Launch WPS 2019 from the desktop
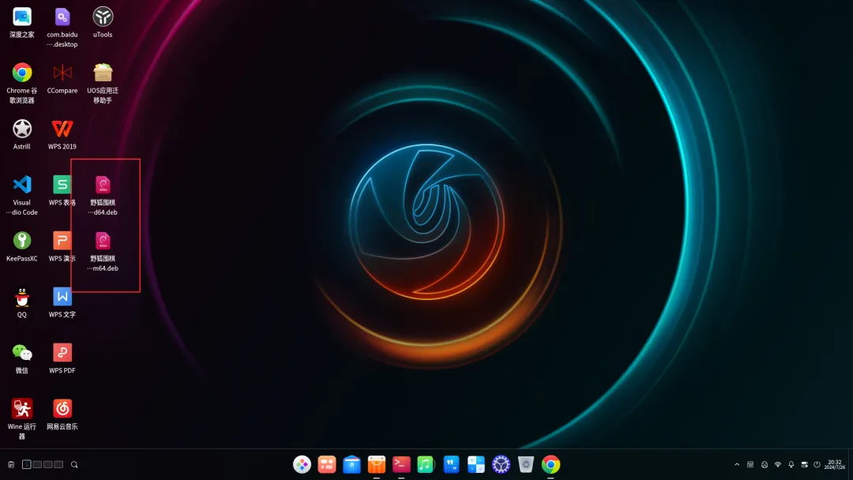Viewport: 853px width, 480px height. click(62, 130)
